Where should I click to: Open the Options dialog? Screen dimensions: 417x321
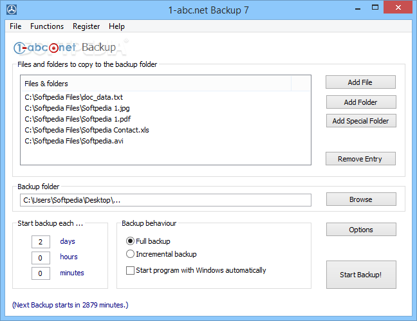(361, 230)
